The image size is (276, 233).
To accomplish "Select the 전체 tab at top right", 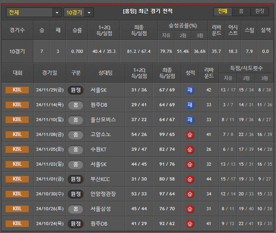I will [223, 12].
